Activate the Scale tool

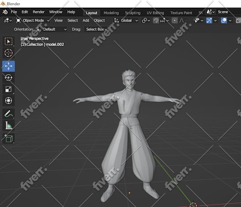(x=9, y=89)
